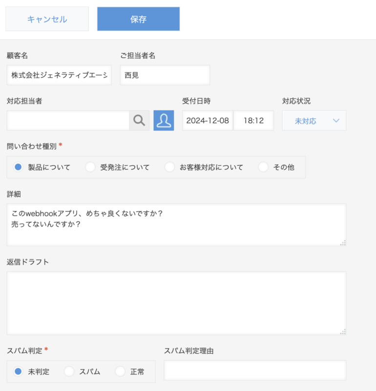Click the 受付日時 field label
Viewport: 376px width, 391px height.
[x=196, y=101]
